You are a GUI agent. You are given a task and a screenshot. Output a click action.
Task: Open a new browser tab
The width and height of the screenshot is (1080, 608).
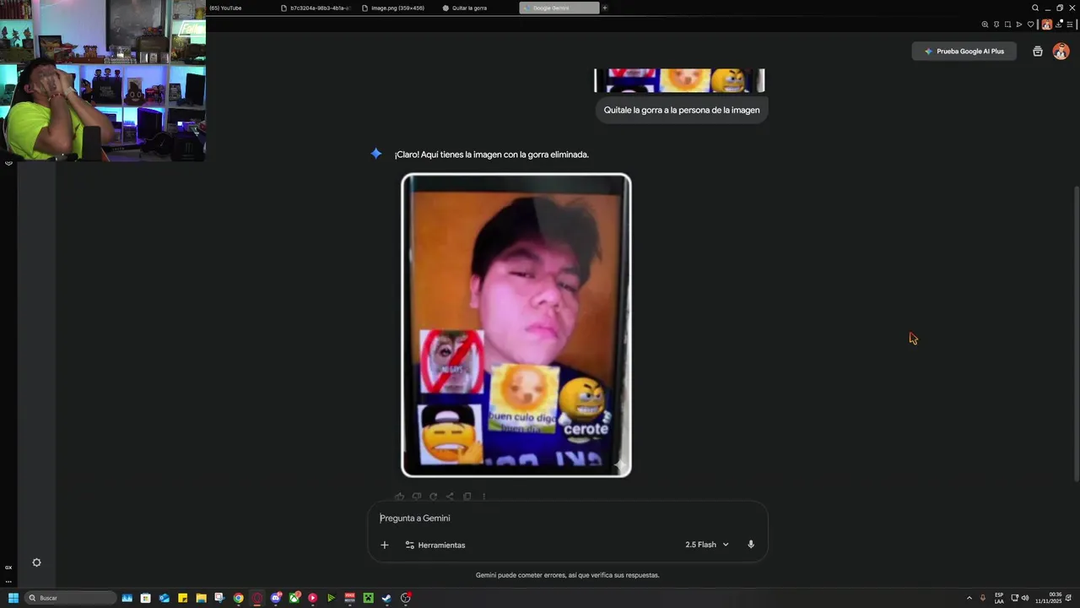coord(605,8)
